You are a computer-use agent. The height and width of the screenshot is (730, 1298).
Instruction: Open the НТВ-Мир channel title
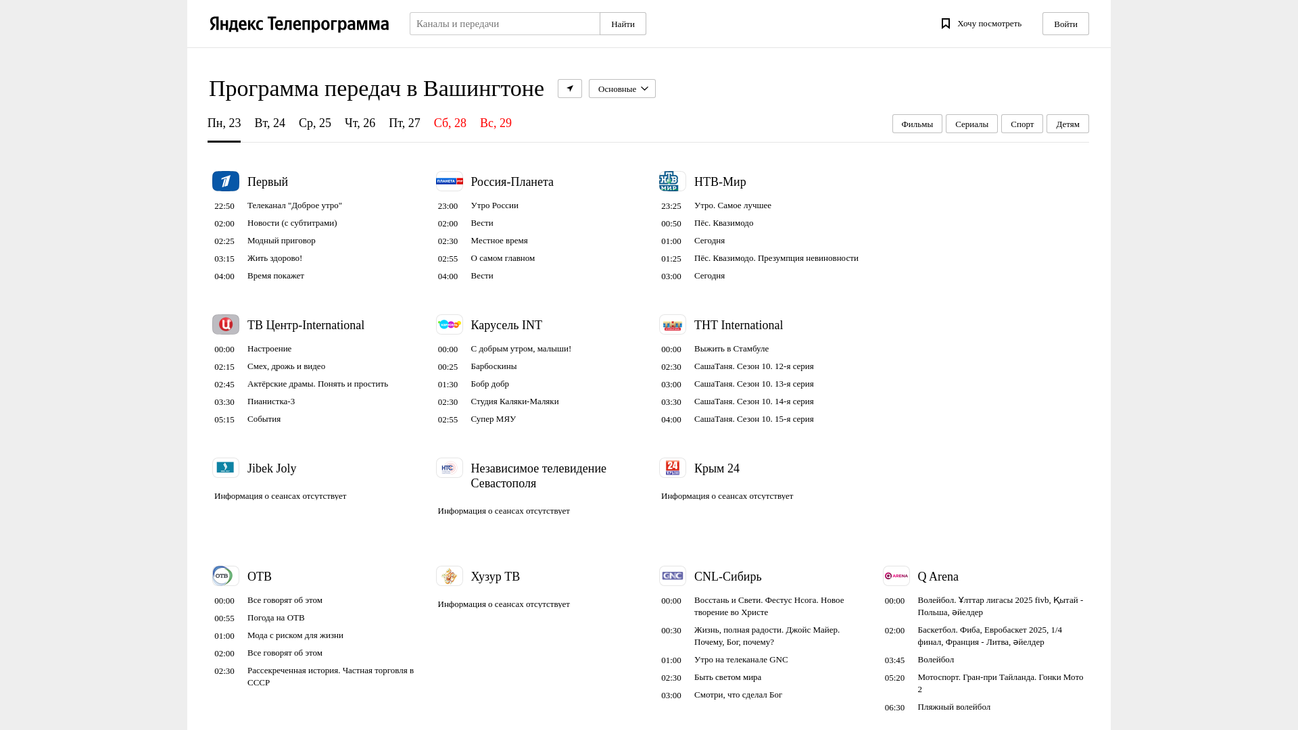click(x=720, y=182)
